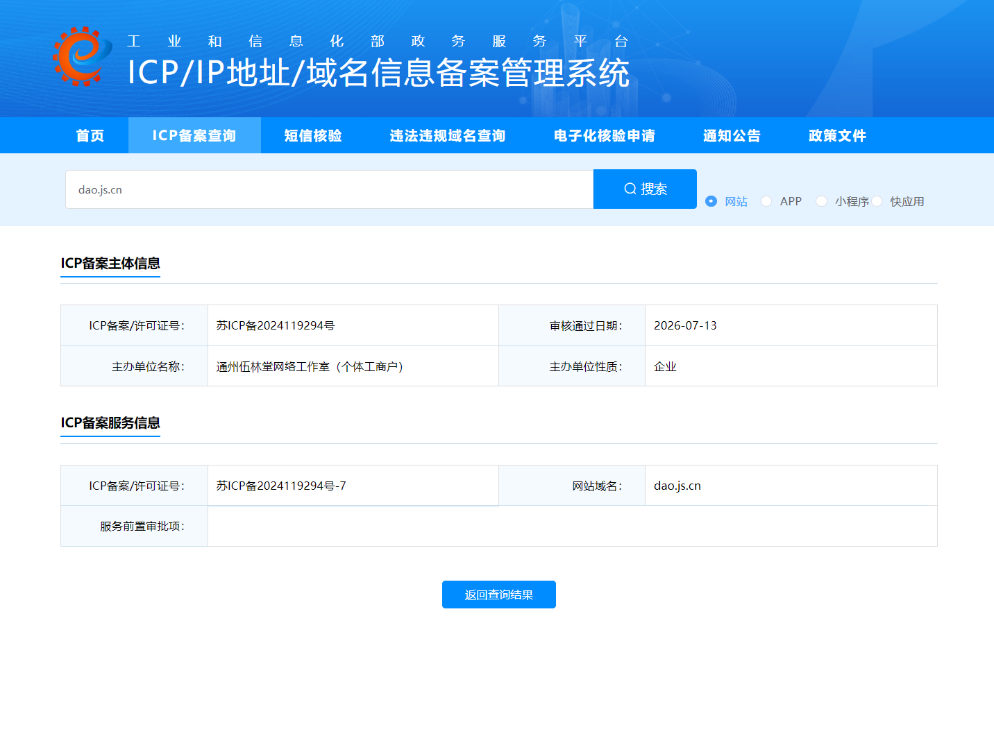
Task: Open the 首页 navigation tab
Action: (90, 135)
